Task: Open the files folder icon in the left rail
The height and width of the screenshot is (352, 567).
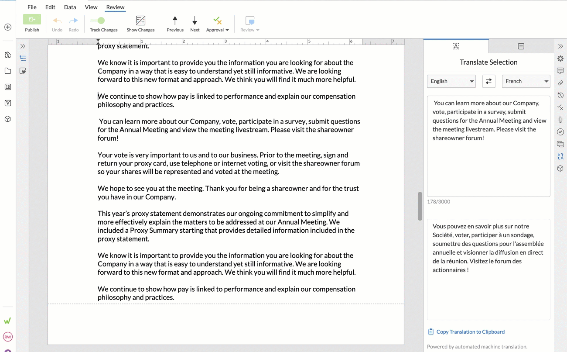Action: pos(7,71)
